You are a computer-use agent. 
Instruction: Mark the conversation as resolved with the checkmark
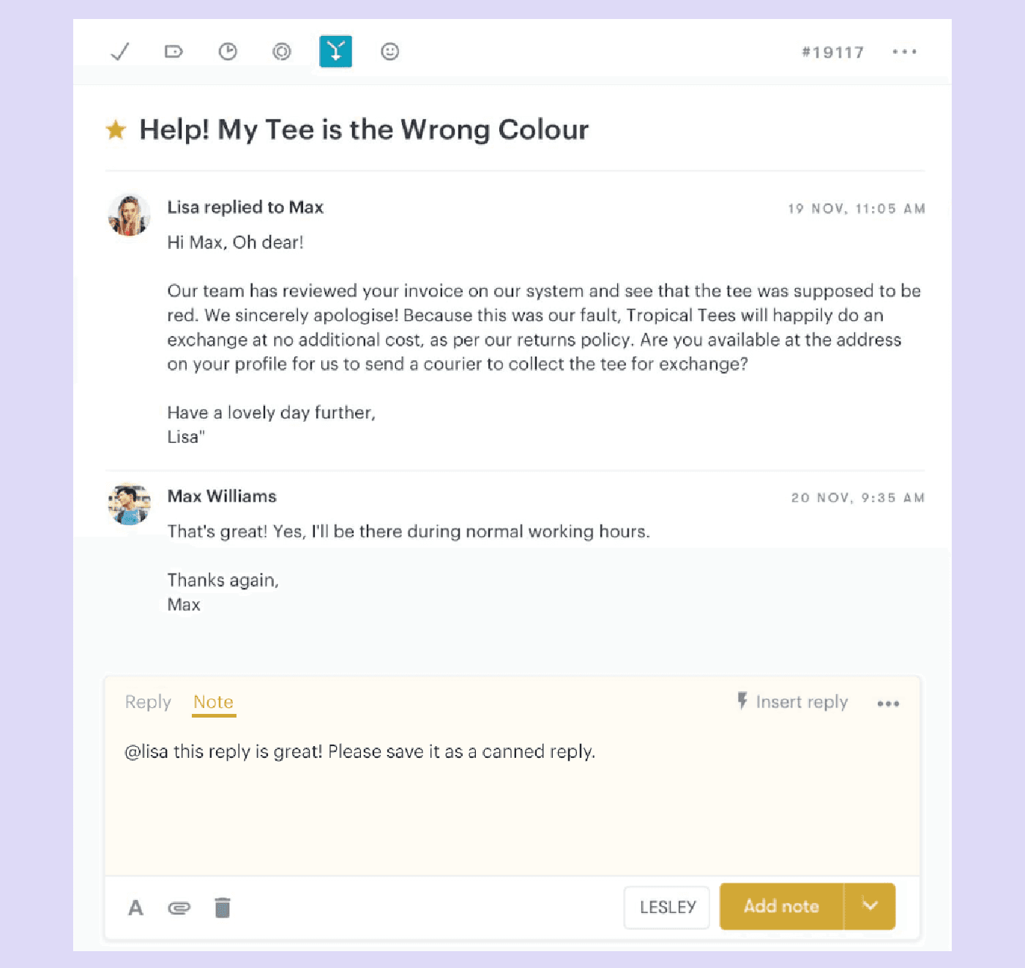pos(119,51)
